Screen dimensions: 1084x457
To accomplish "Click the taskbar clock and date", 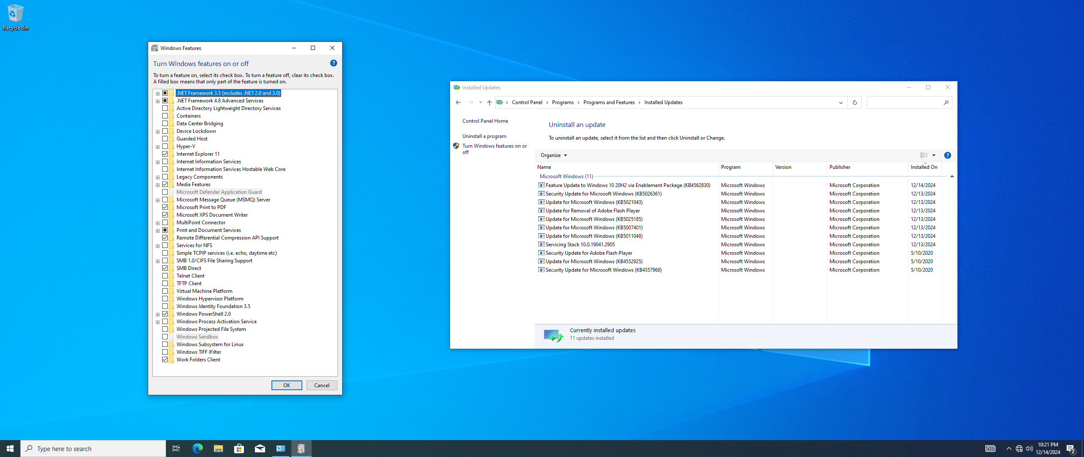I will click(x=1048, y=449).
